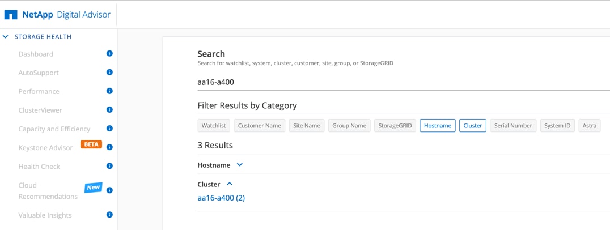Open the aa16-a400 (2) cluster link
Image resolution: width=610 pixels, height=230 pixels.
click(221, 198)
